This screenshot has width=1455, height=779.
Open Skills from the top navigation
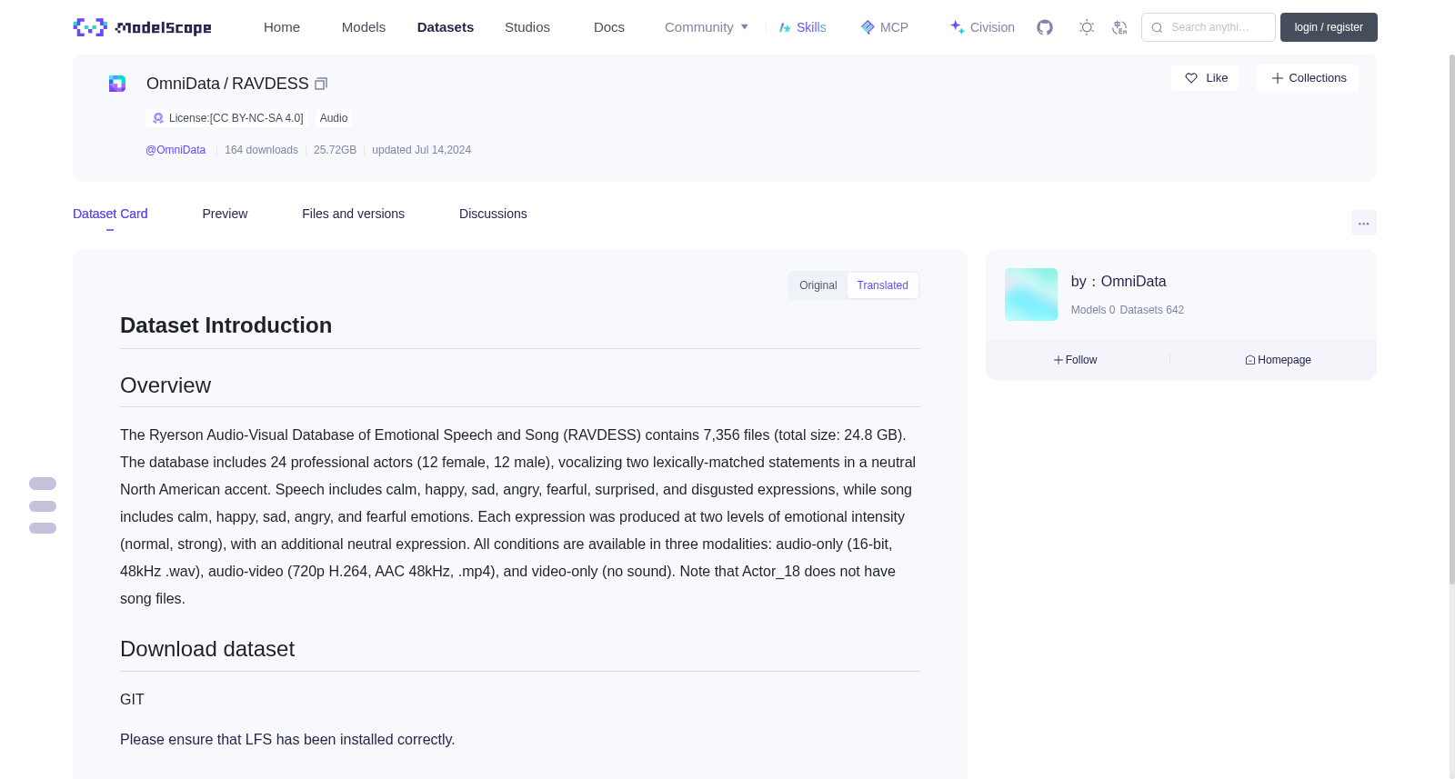click(802, 27)
